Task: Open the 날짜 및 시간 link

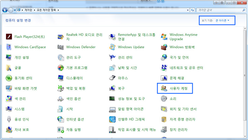Action: point(127,68)
